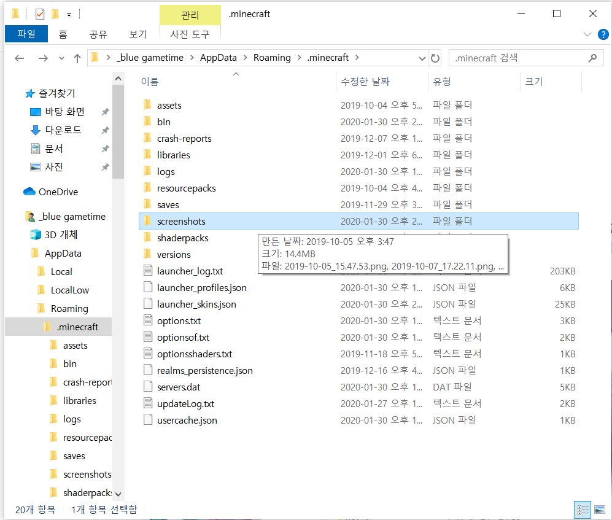
Task: Switch to details view in status bar
Action: pyautogui.click(x=583, y=510)
